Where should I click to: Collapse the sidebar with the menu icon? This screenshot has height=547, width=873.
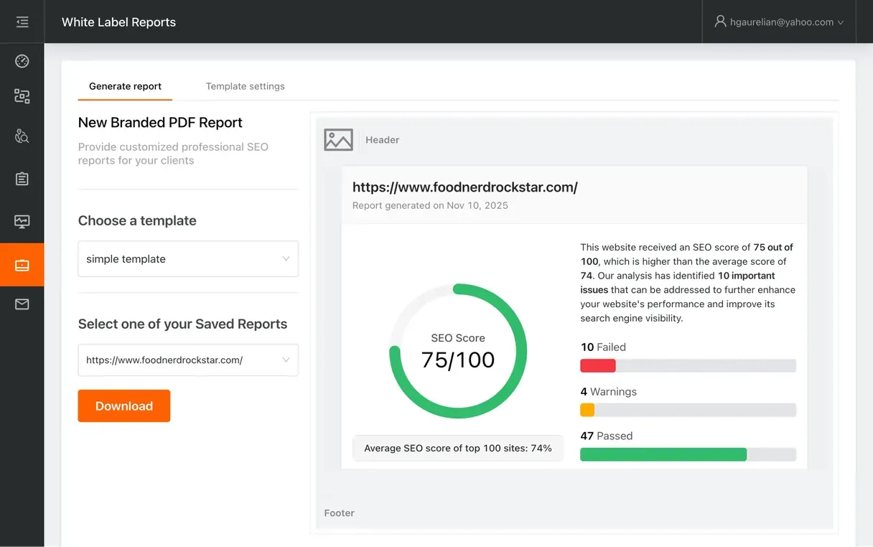[x=22, y=22]
